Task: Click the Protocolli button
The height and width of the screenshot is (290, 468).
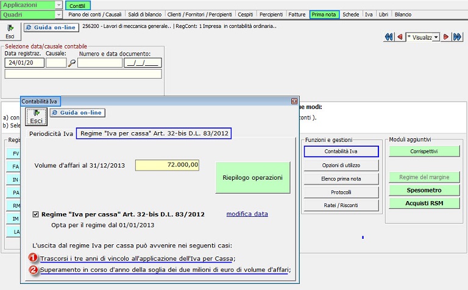Action: [341, 192]
